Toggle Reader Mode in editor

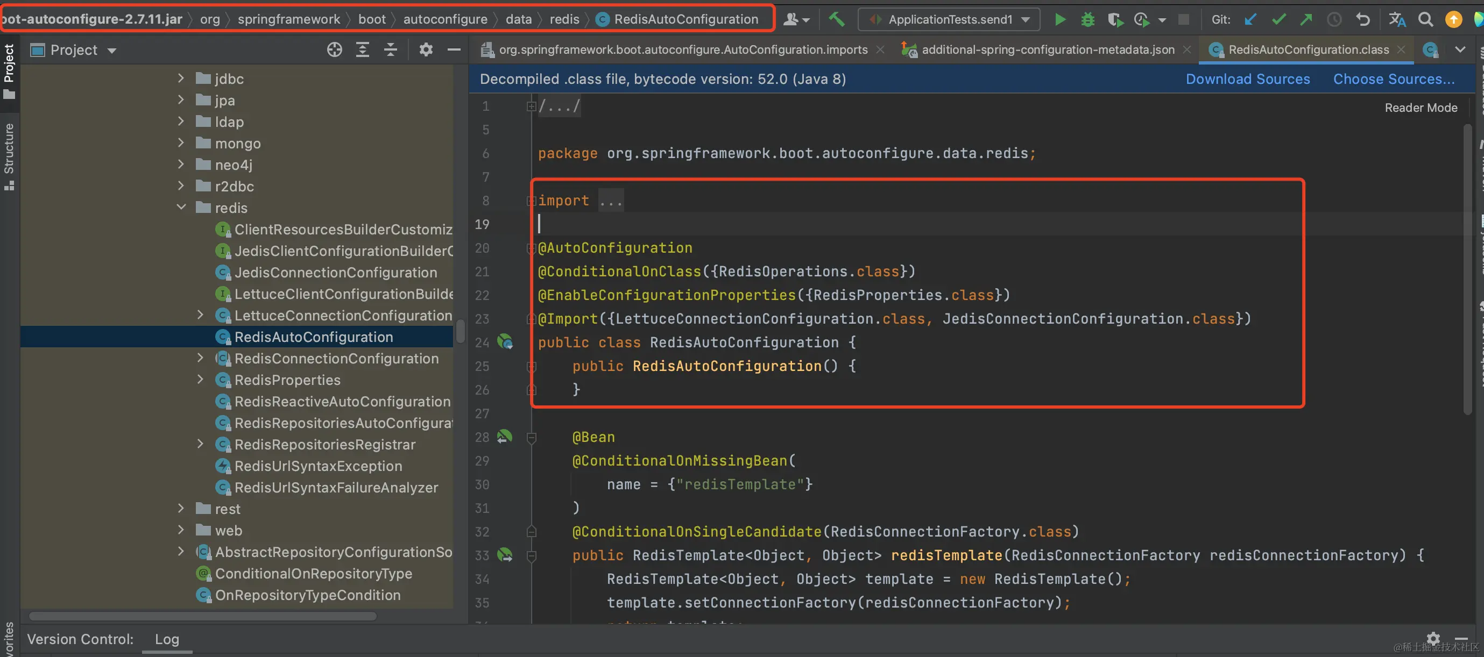coord(1420,108)
